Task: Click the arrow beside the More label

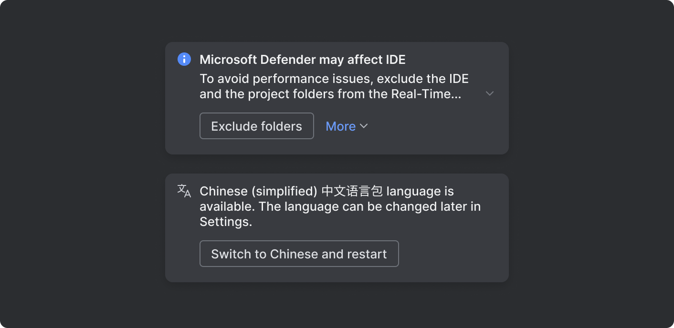Action: [364, 126]
